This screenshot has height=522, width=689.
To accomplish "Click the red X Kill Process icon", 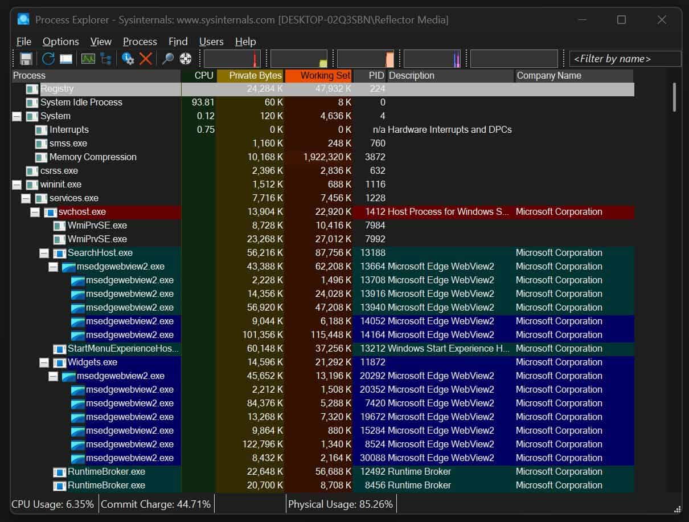I will tap(146, 58).
